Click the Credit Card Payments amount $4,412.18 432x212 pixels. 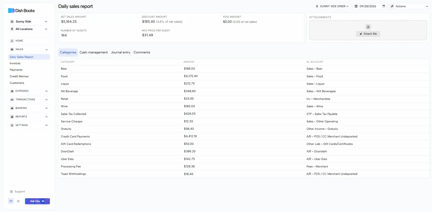tap(190, 136)
